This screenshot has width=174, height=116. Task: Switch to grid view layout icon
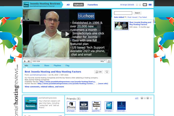coord(150,5)
